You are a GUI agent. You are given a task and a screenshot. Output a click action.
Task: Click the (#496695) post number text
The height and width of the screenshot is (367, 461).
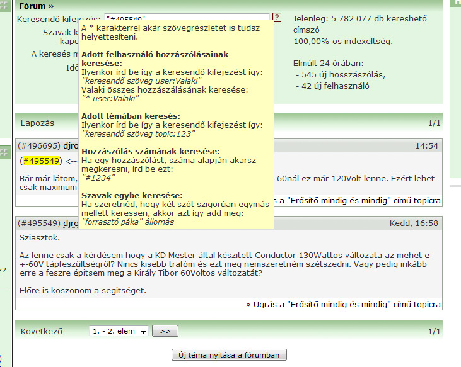pos(39,146)
